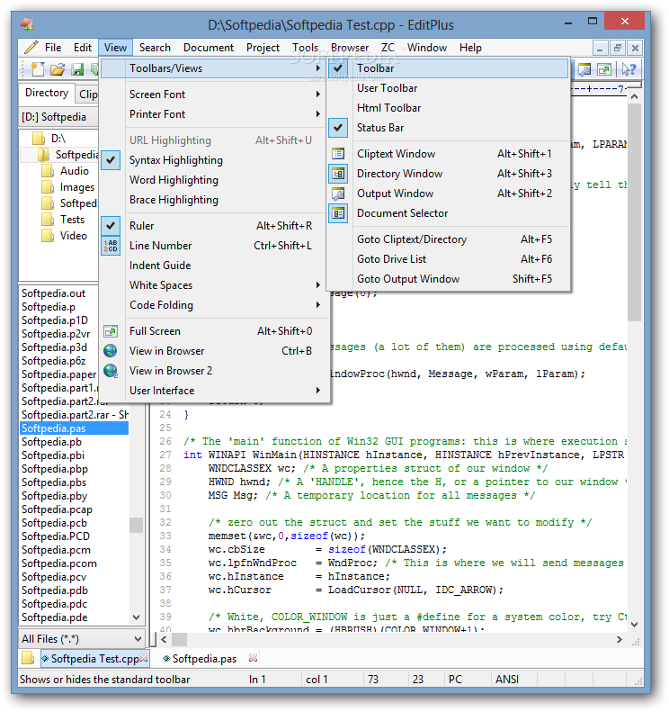
Task: Click the Save toolbar icon
Action: coord(77,69)
